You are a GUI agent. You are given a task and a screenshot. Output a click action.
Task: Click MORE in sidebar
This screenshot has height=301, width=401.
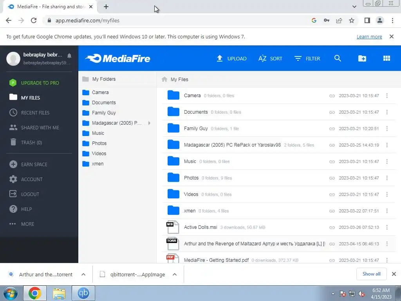pyautogui.click(x=22, y=224)
